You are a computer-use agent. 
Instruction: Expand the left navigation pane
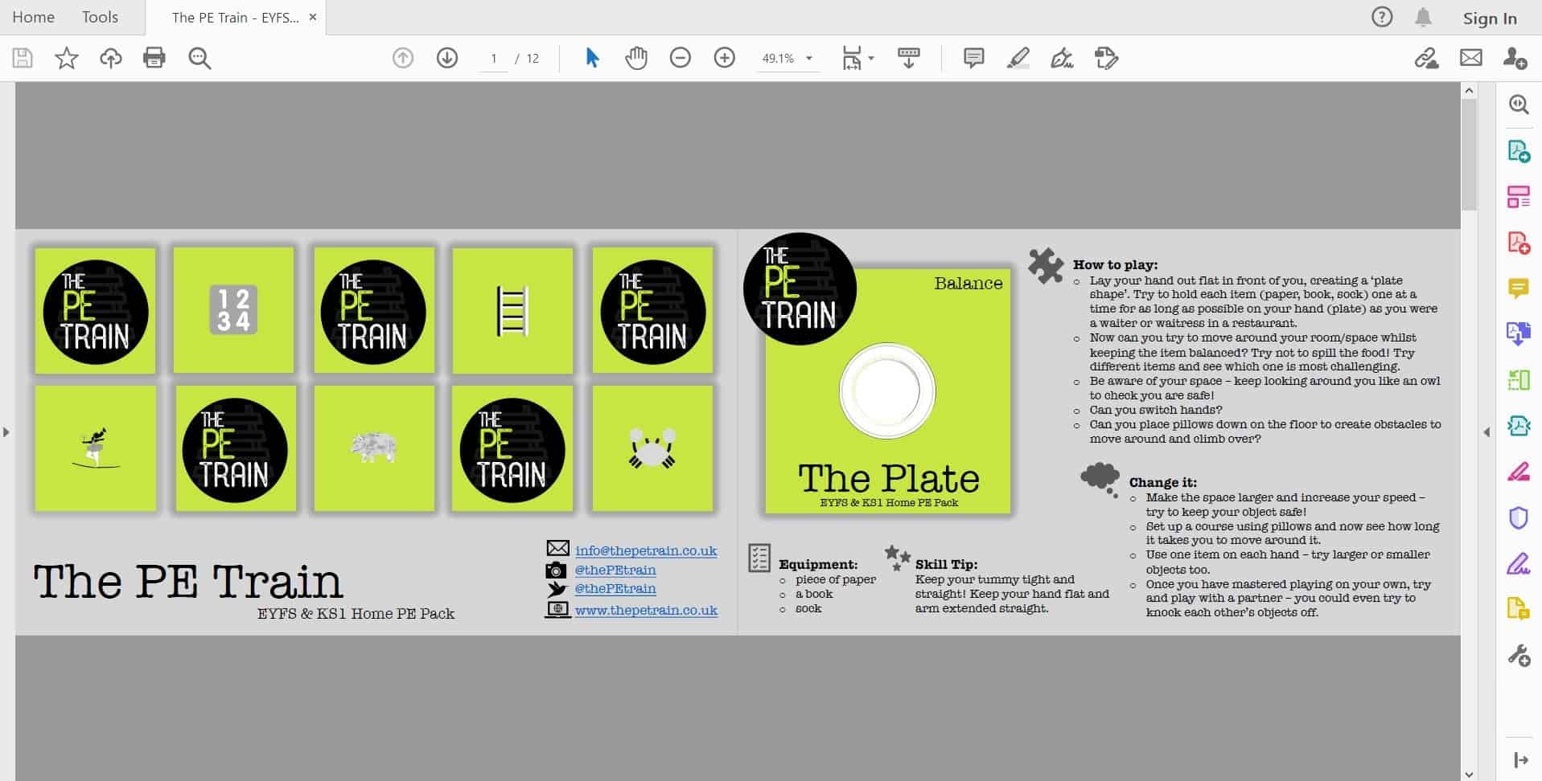(x=6, y=432)
